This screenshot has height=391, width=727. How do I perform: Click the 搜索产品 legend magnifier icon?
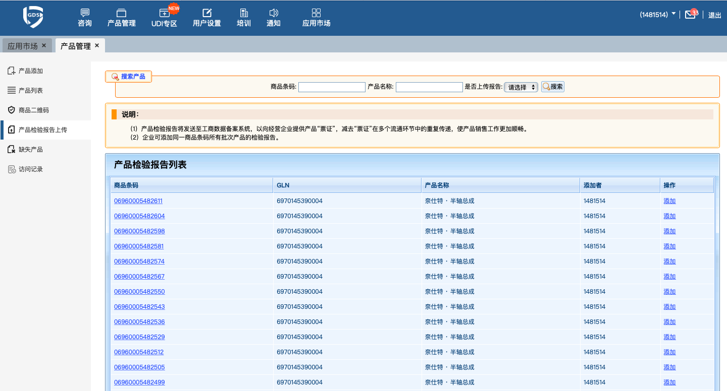click(x=115, y=77)
